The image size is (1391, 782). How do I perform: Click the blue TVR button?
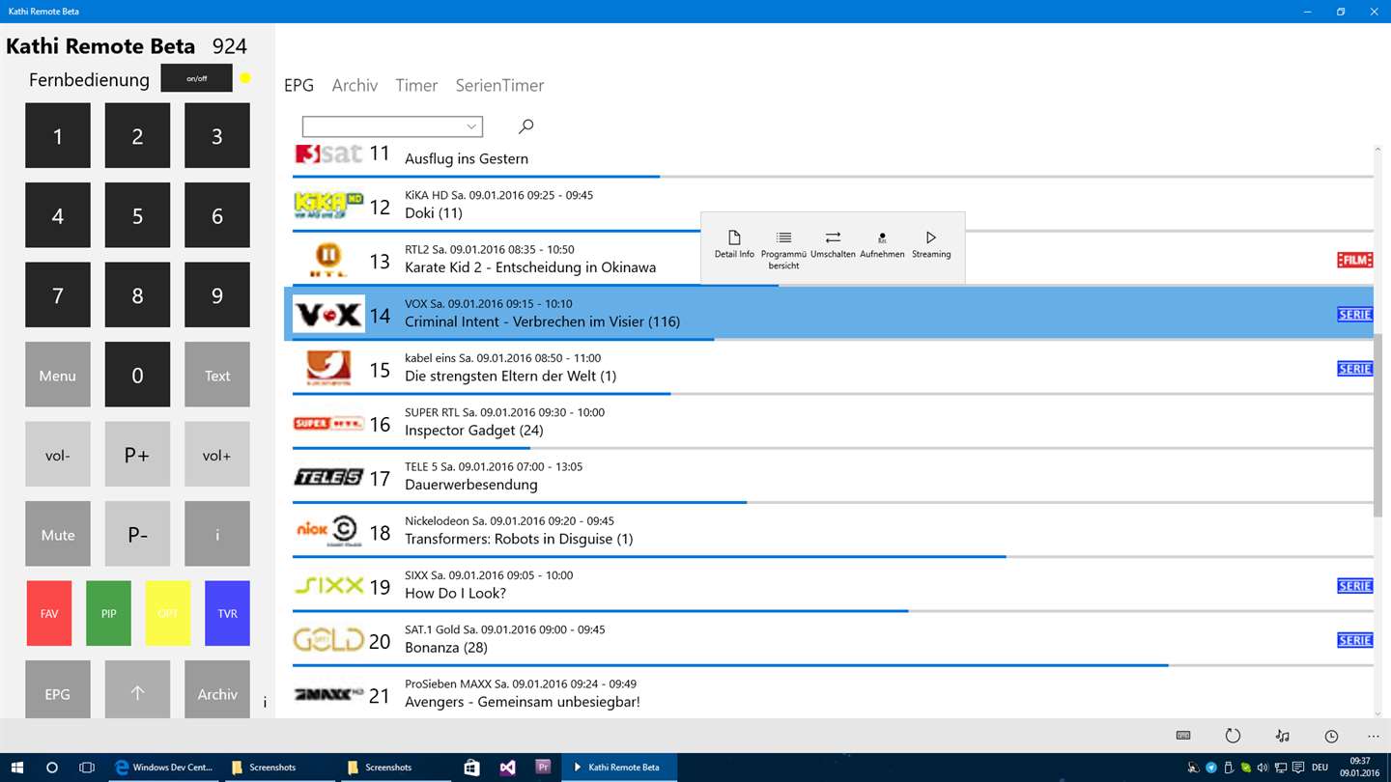(x=227, y=613)
